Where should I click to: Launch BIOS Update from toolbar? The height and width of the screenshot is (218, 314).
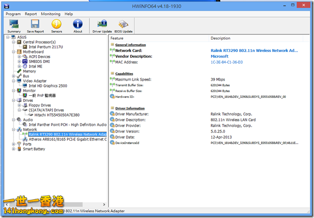coord(123,26)
